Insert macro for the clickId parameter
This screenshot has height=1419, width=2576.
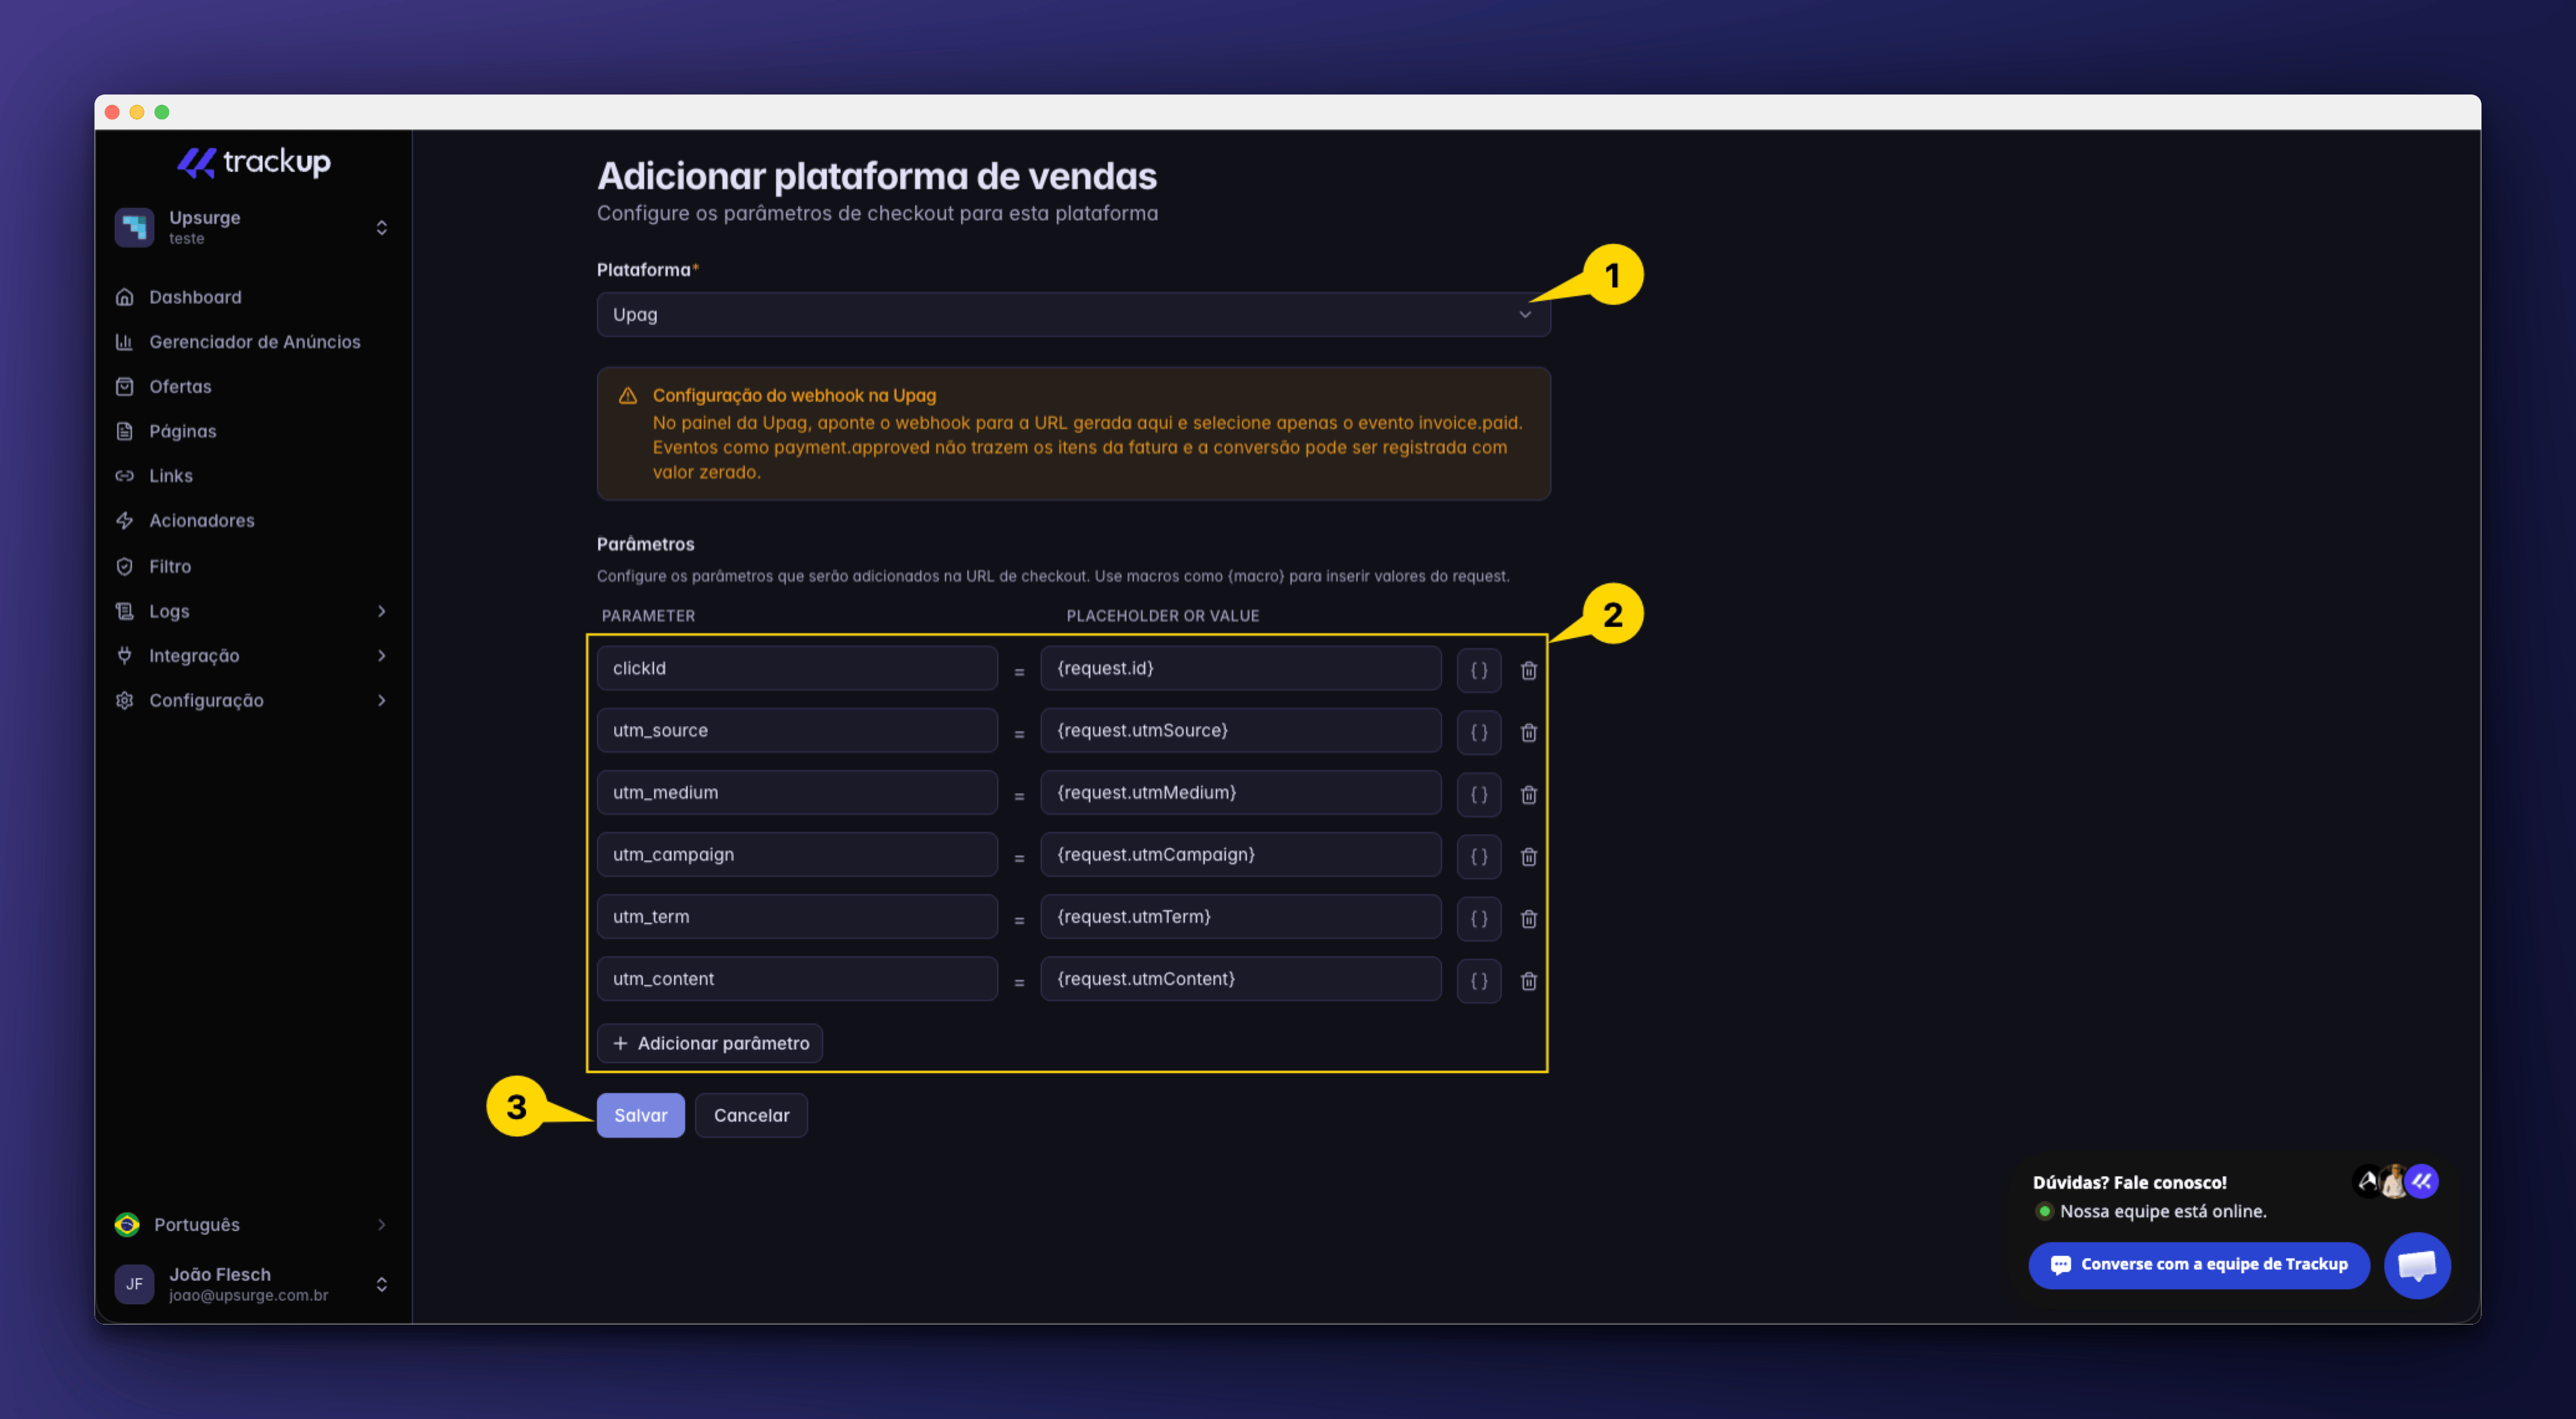(x=1478, y=670)
